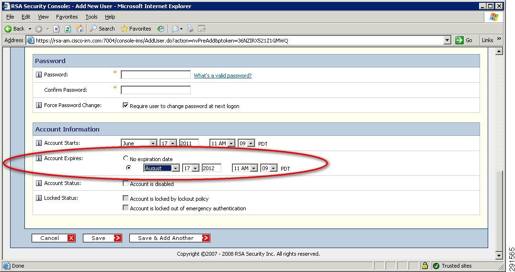This screenshot has width=515, height=272.
Task: Open the Edit menu
Action: 26,17
